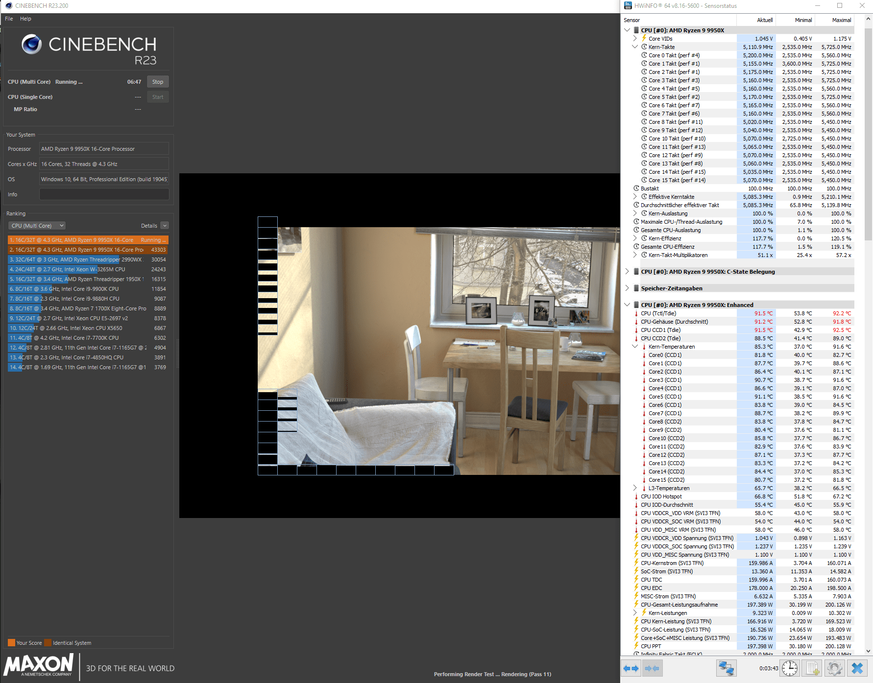
Task: Click the clock icon beside Core 0 Takt
Action: click(644, 55)
